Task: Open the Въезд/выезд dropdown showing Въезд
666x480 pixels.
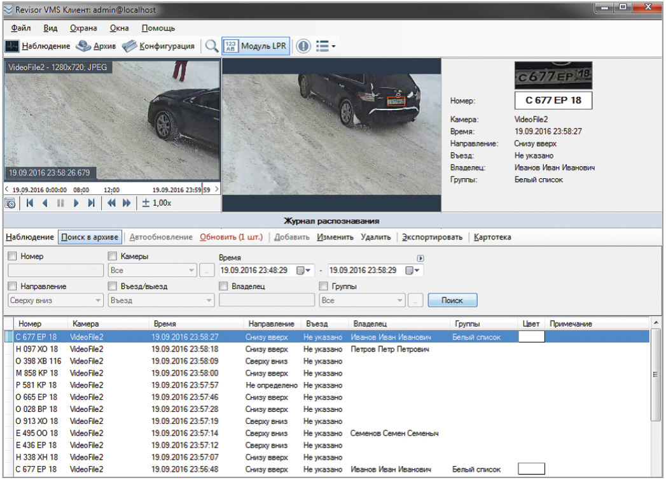Action: click(x=161, y=300)
